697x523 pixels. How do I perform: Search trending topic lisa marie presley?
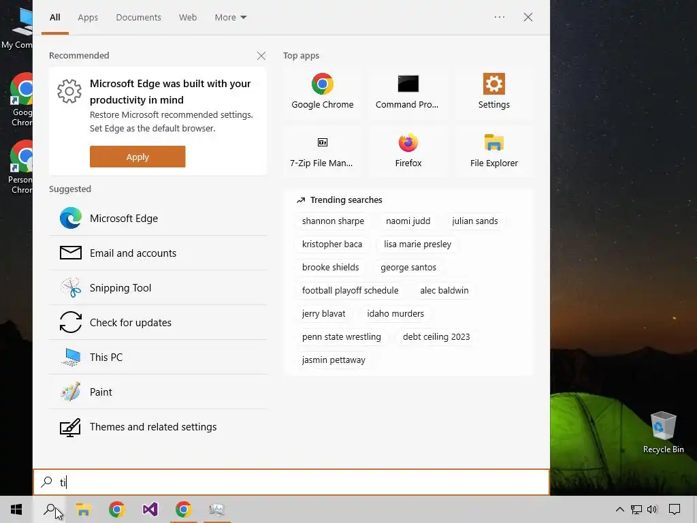417,244
